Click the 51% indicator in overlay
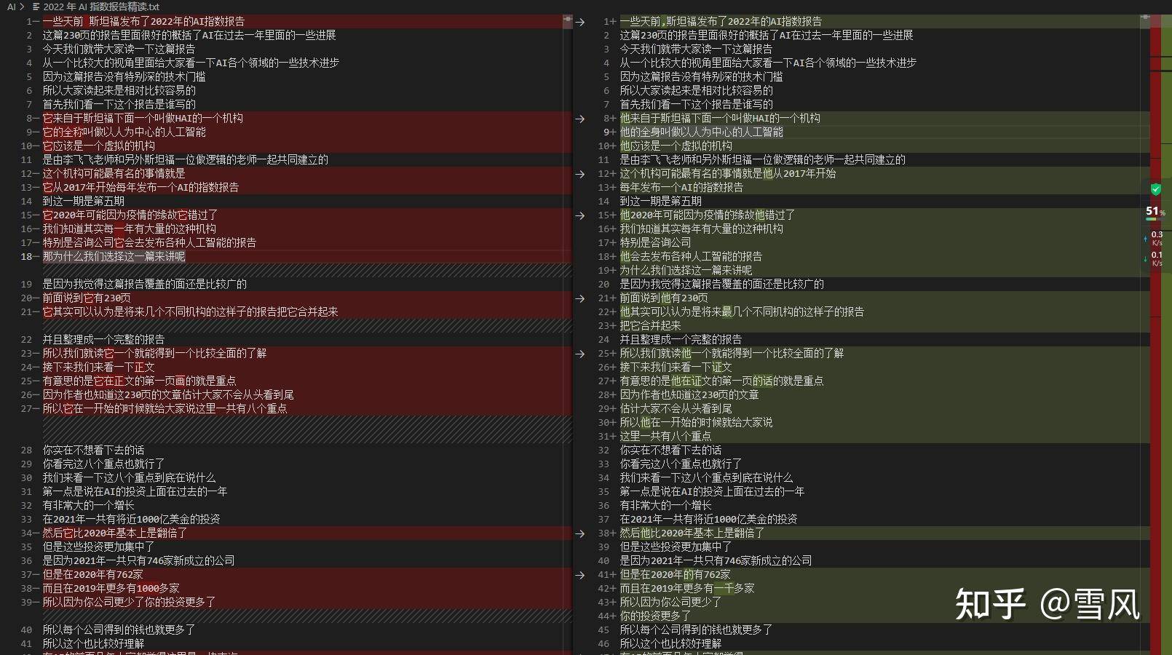The height and width of the screenshot is (655, 1172). [1155, 211]
